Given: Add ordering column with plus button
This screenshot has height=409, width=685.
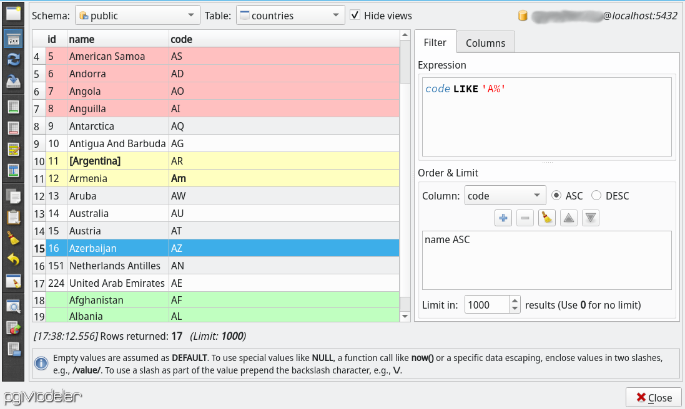Looking at the screenshot, I should point(503,218).
